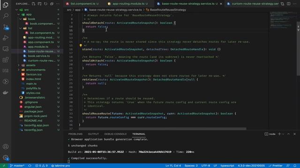This screenshot has width=300, height=168.
Task: Open Explorer more actions ellipsis
Action: (x=58, y=4)
